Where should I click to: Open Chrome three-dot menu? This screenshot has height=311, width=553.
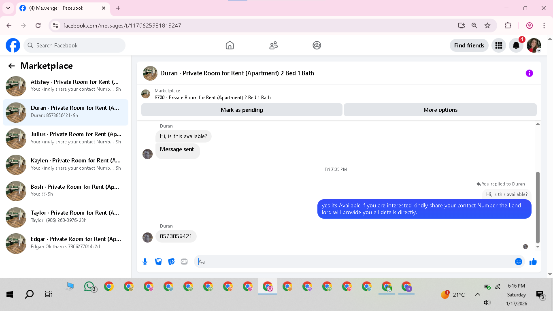(544, 26)
